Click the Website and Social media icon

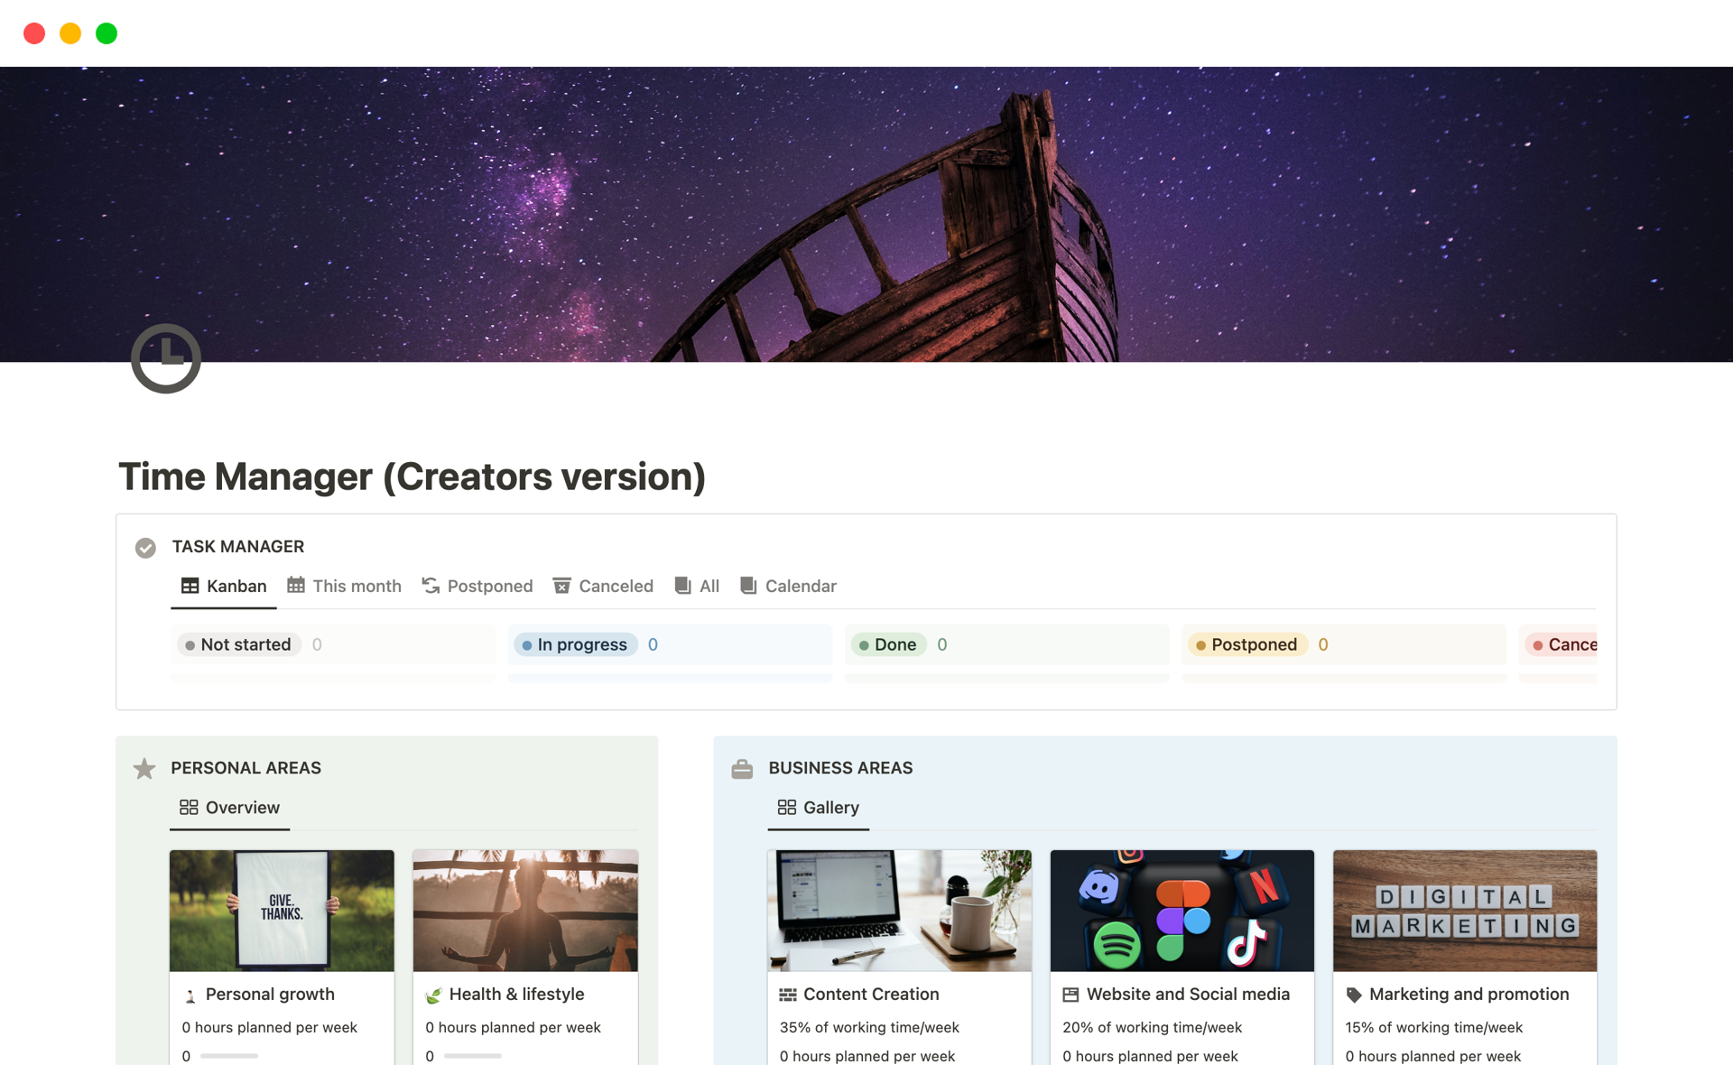[x=1070, y=995]
